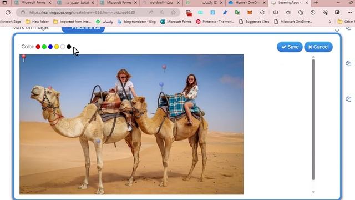Open Microsoft OneDrive bookmark
This screenshot has width=355, height=200.
pyautogui.click(x=293, y=22)
